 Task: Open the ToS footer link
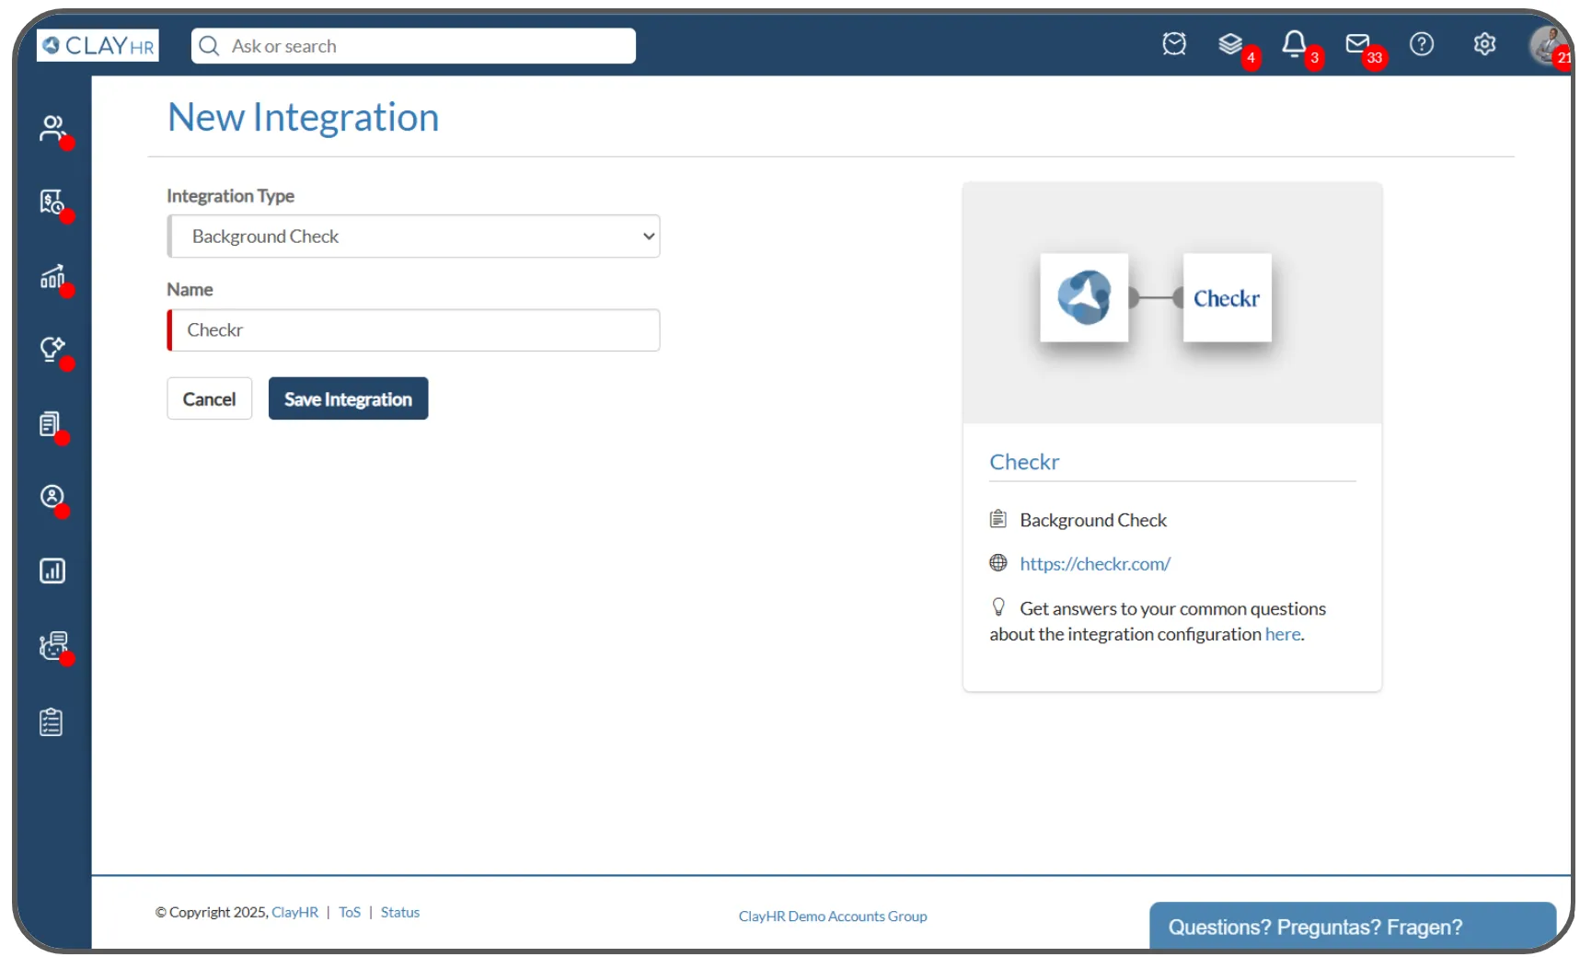350,912
